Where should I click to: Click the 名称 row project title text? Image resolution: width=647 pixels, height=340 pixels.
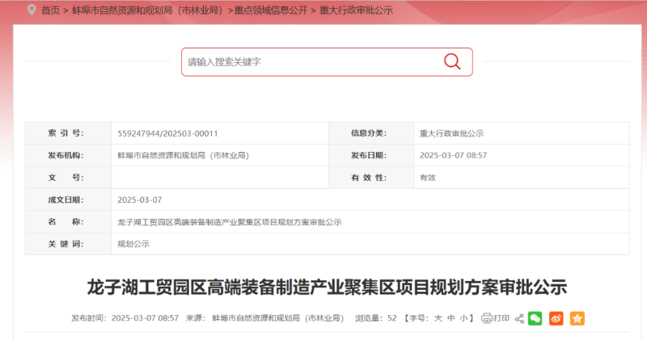(229, 222)
